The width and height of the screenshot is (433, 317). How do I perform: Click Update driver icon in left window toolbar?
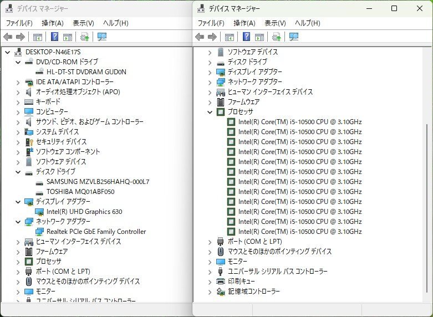[x=84, y=37]
